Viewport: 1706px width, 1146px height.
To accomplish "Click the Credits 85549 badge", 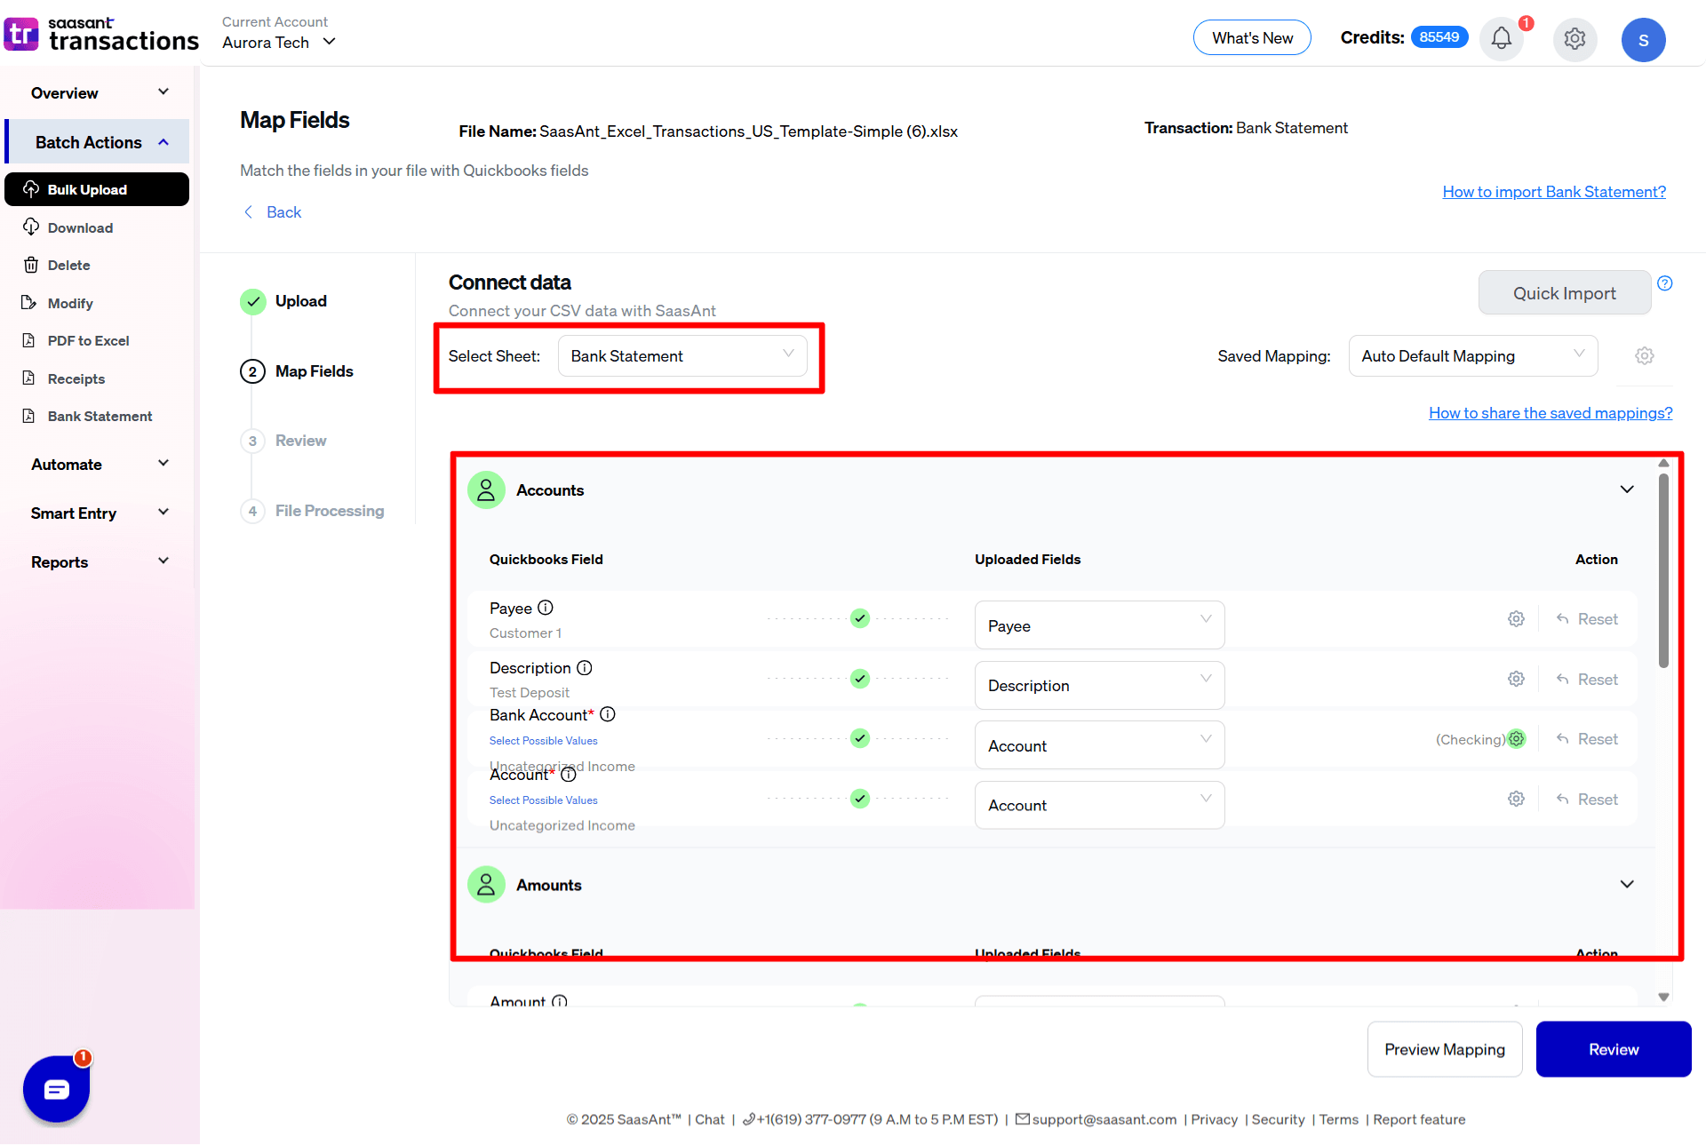I will click(1439, 37).
